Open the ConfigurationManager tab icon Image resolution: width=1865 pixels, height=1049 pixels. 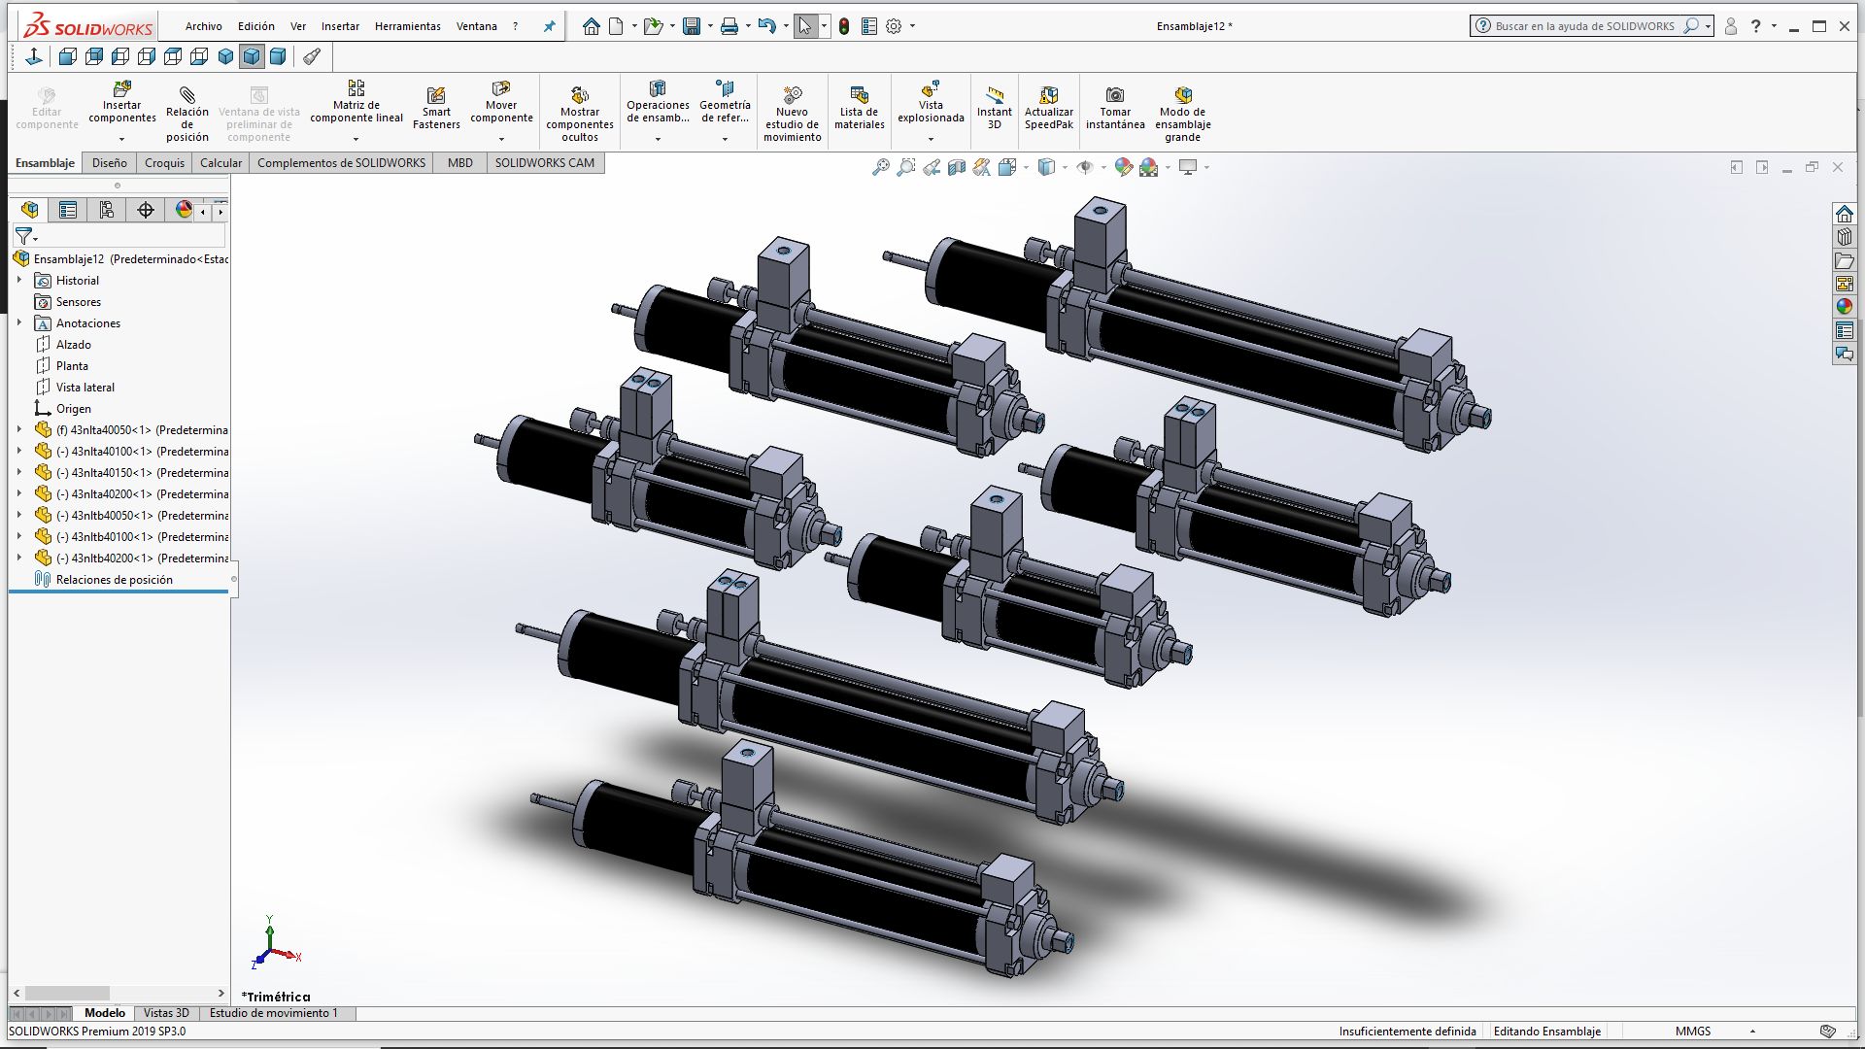(x=106, y=210)
